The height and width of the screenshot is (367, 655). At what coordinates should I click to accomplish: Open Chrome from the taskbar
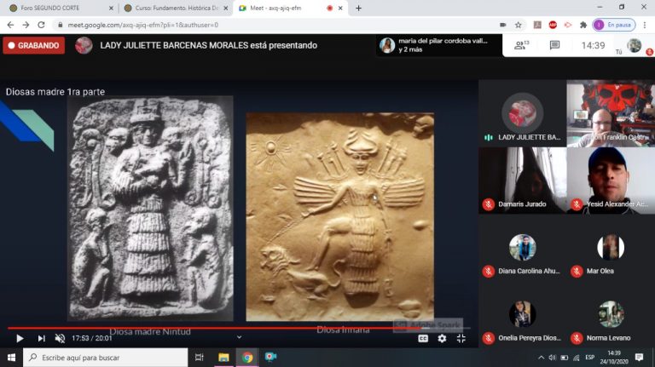pyautogui.click(x=247, y=358)
